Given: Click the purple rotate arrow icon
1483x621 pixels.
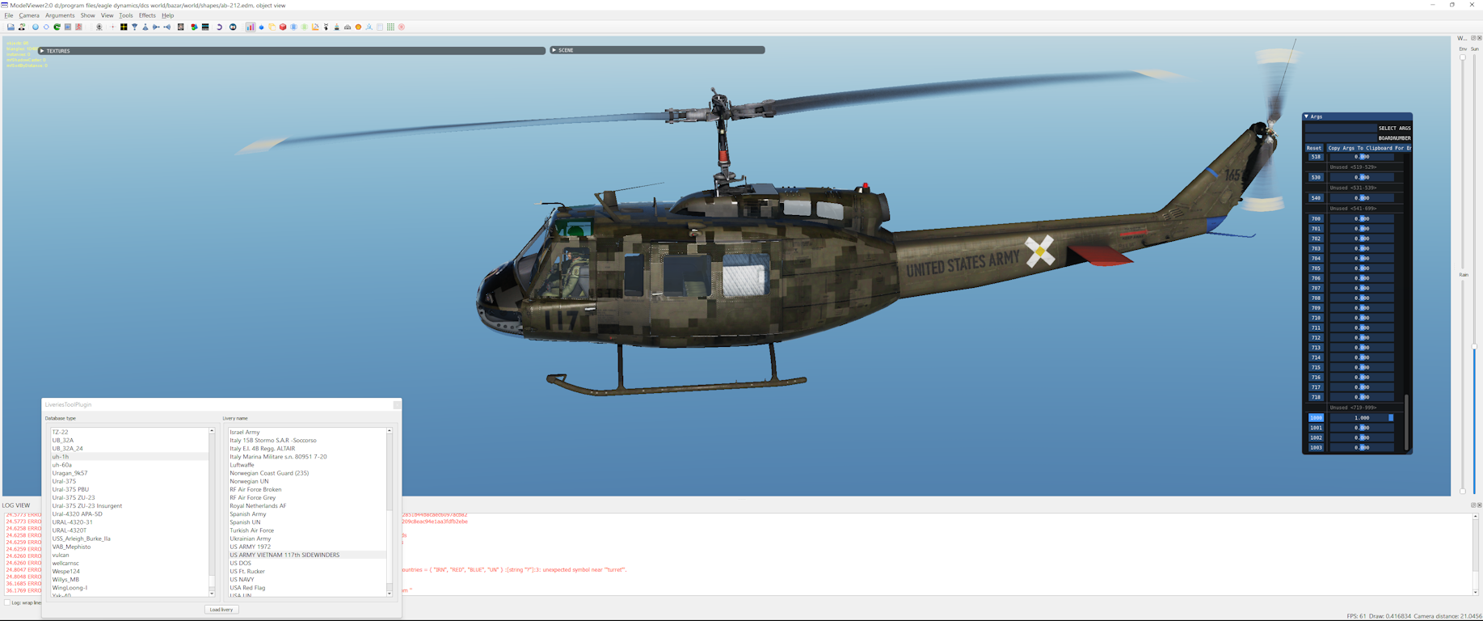Looking at the screenshot, I should pyautogui.click(x=219, y=27).
